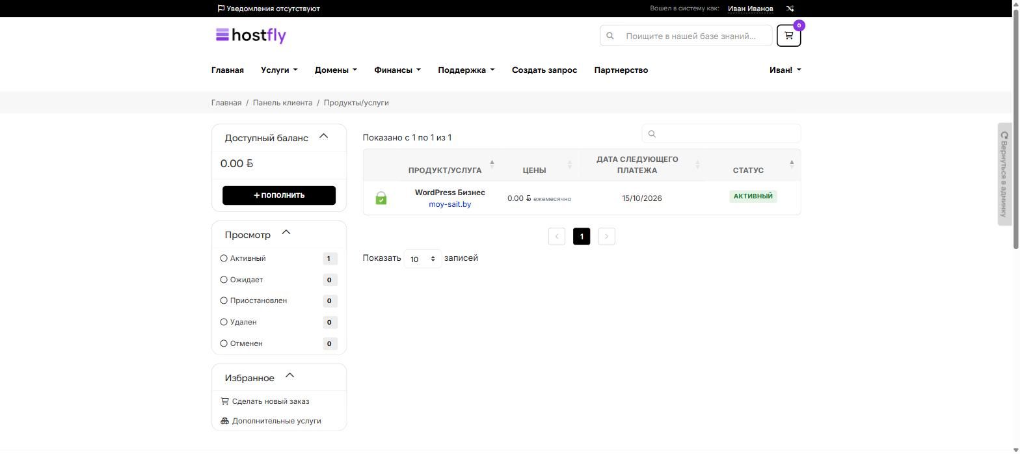Click the Дополнительные услуги cubes icon
Viewport: 1020px width, 454px height.
(224, 421)
